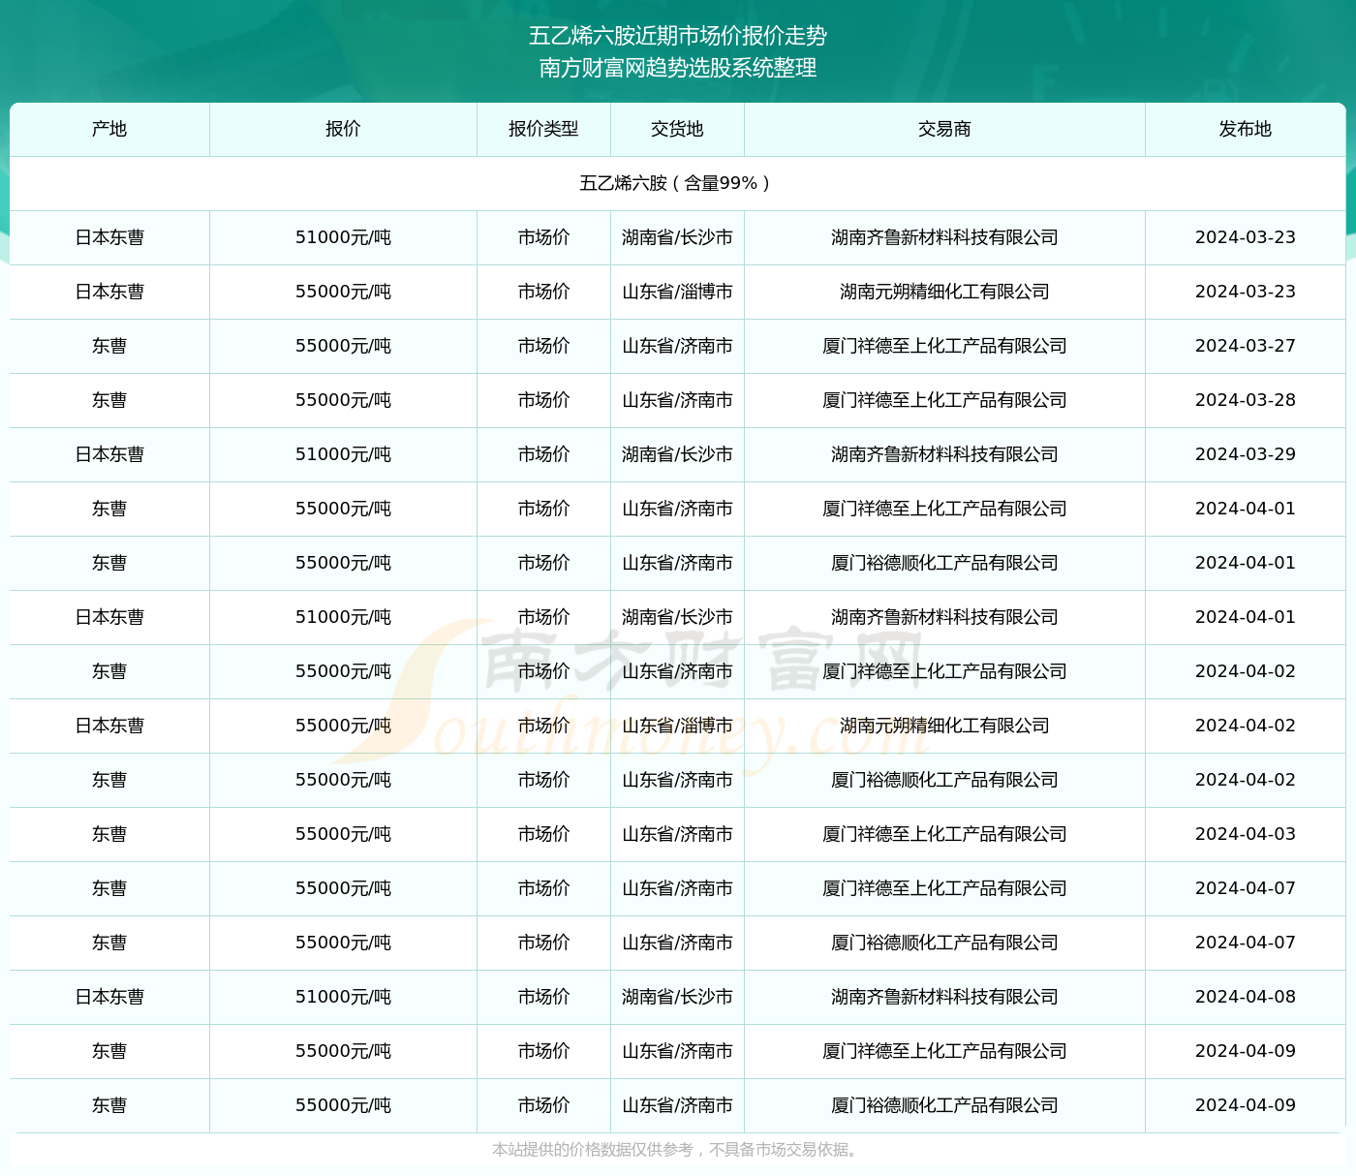1356x1176 pixels.
Task: Click 山东省/淄博市 in the 2024-04-02 row
Action: [677, 726]
